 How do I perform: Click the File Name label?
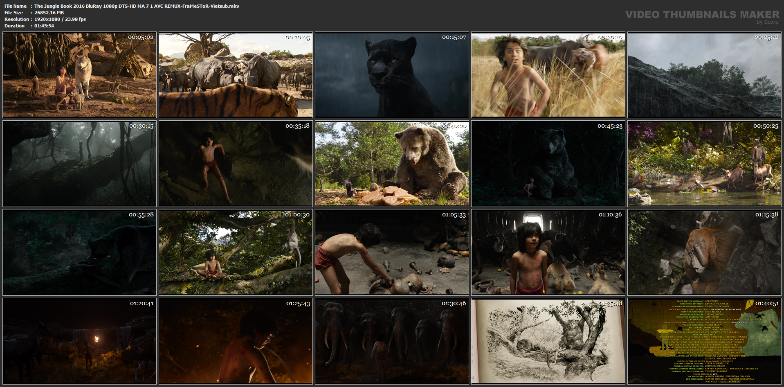[16, 6]
